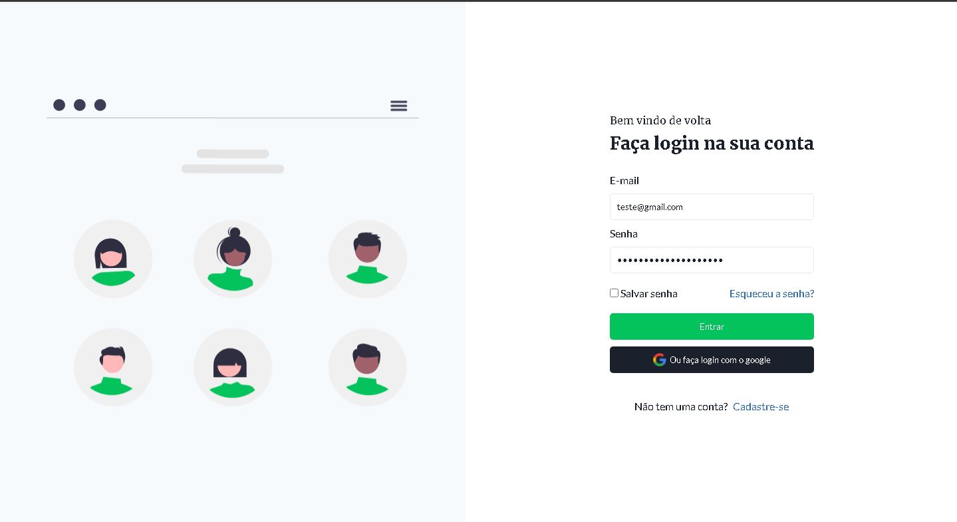
Task: Open the Esqueceu a senha? link
Action: [771, 293]
